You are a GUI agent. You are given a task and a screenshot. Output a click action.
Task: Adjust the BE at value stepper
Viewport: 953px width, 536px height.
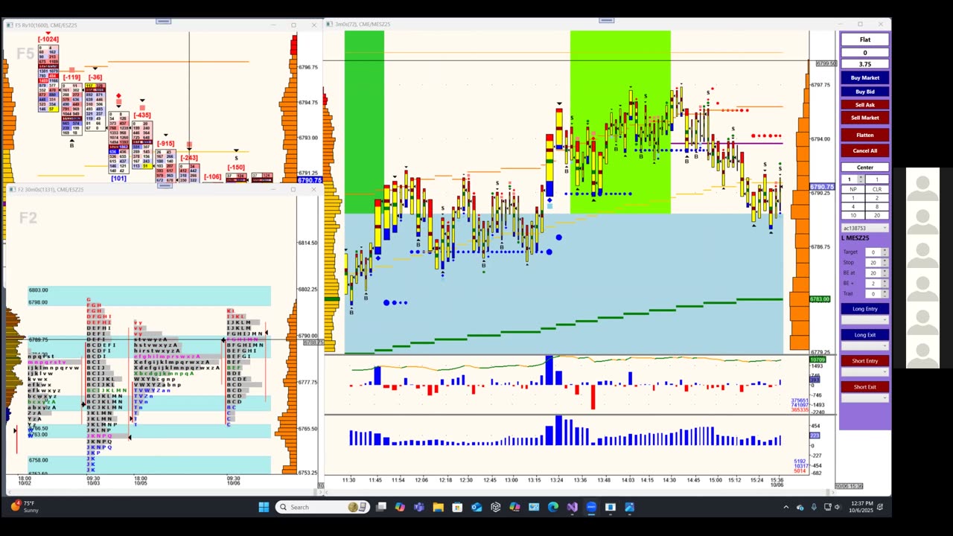point(885,272)
